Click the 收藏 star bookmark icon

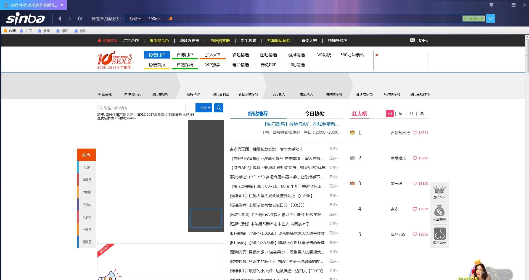click(6, 31)
